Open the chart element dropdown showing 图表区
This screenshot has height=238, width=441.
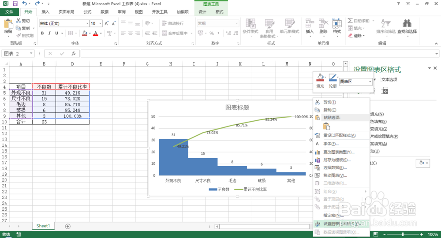pyautogui.click(x=370, y=82)
